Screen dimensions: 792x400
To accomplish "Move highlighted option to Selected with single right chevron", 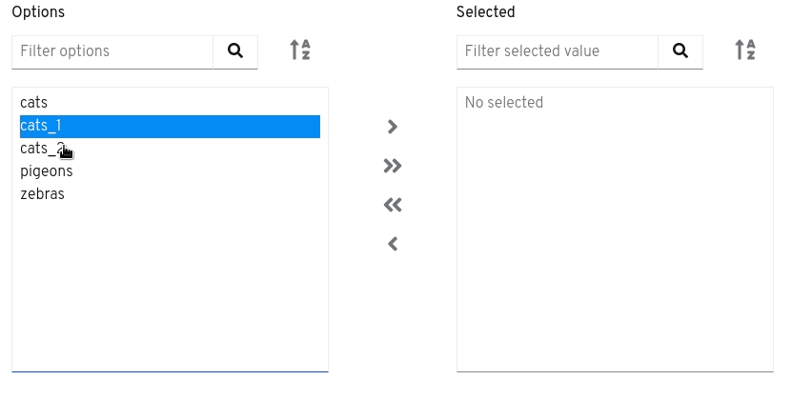I will (x=393, y=127).
